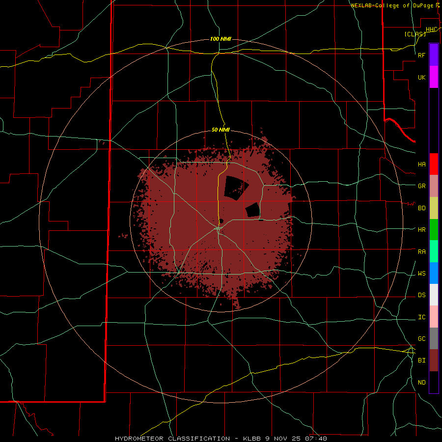442x442 pixels.
Task: Click the GR legend label
Action: click(x=422, y=186)
